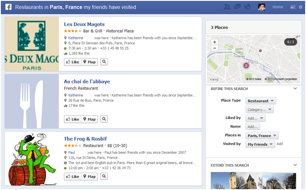The width and height of the screenshot is (306, 190).
Task: Like Les Deux Magots
Action: (73, 62)
